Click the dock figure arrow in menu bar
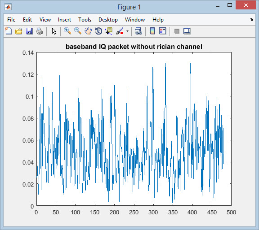The width and height of the screenshot is (259, 230). 251,19
